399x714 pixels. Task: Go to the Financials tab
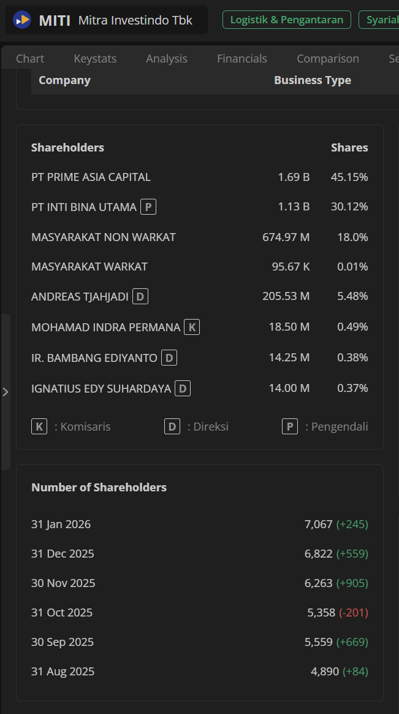pos(242,58)
